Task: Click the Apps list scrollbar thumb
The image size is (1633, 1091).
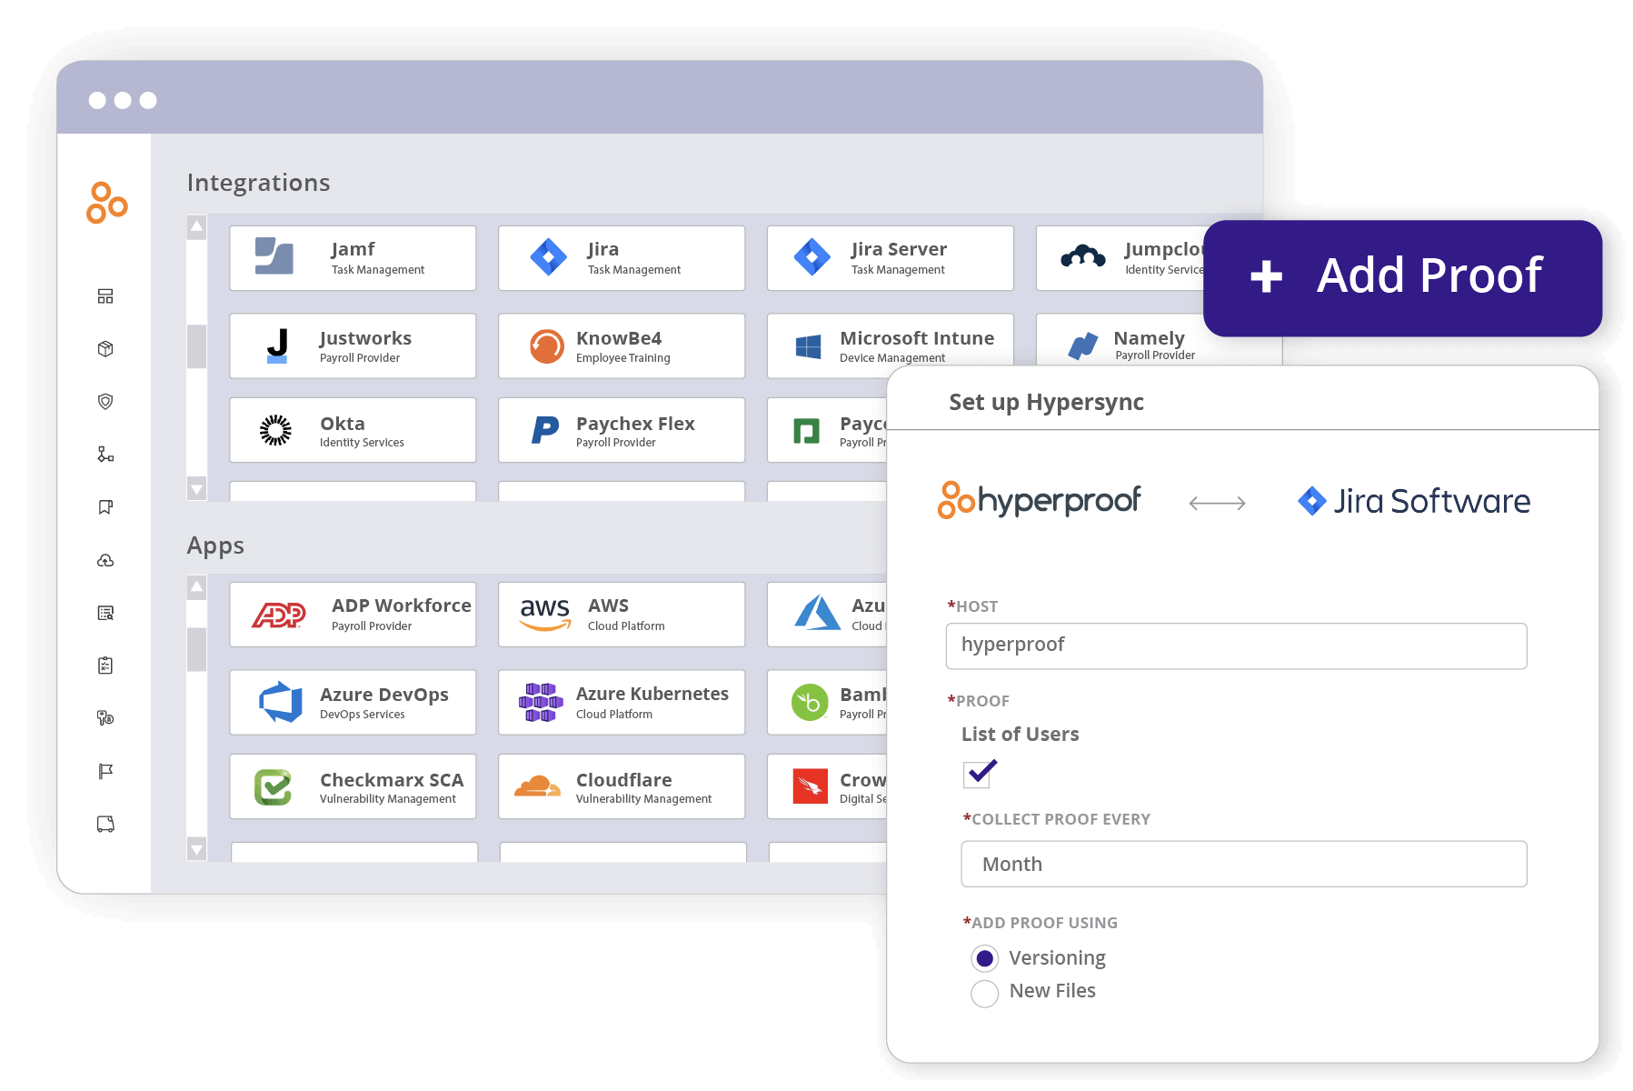Action: pyautogui.click(x=196, y=649)
